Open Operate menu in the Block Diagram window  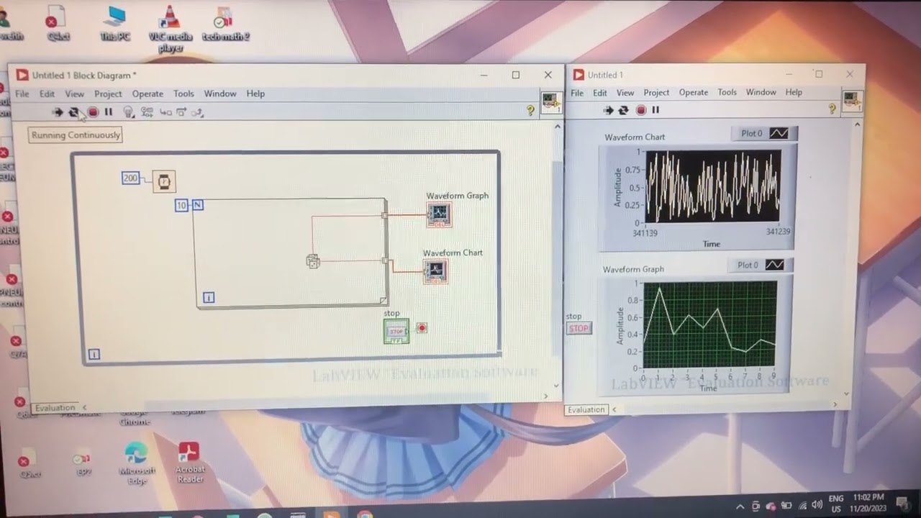coord(148,94)
